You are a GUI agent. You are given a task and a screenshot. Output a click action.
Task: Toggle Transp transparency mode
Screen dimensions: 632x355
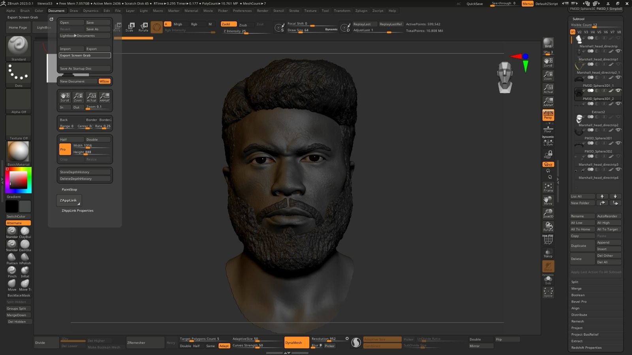coord(548,253)
